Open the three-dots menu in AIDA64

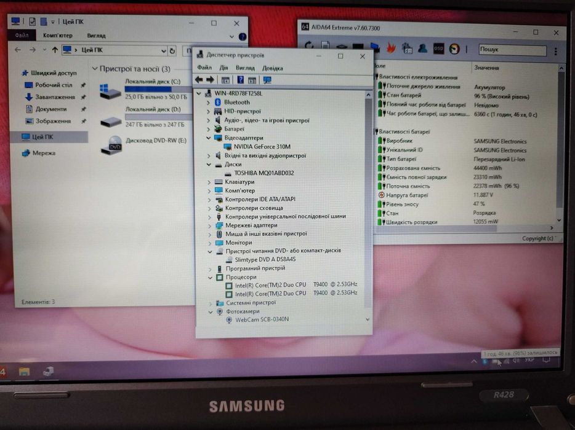pos(556,51)
